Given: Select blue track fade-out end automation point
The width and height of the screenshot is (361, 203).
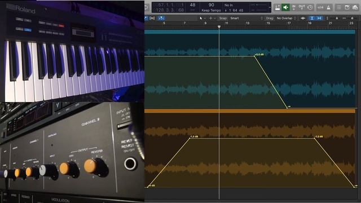Looking at the screenshot, I should click(x=287, y=107).
